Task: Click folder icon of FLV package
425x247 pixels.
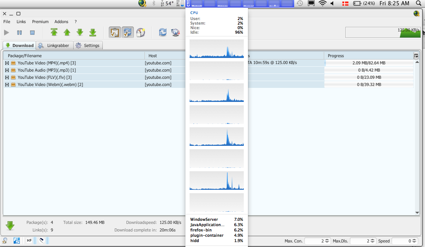Action: 13,77
